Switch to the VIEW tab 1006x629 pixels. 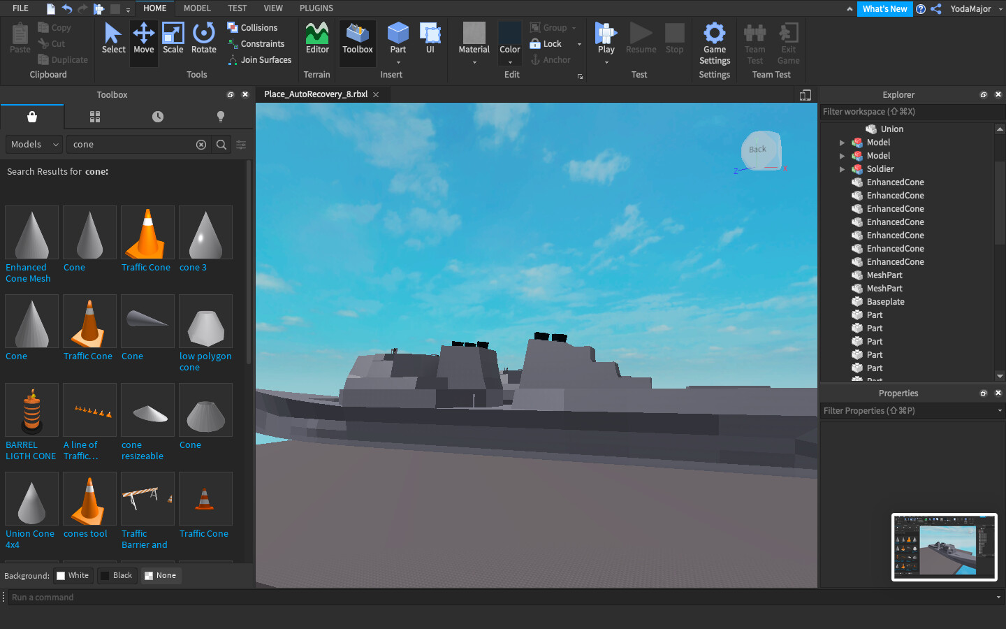tap(273, 8)
